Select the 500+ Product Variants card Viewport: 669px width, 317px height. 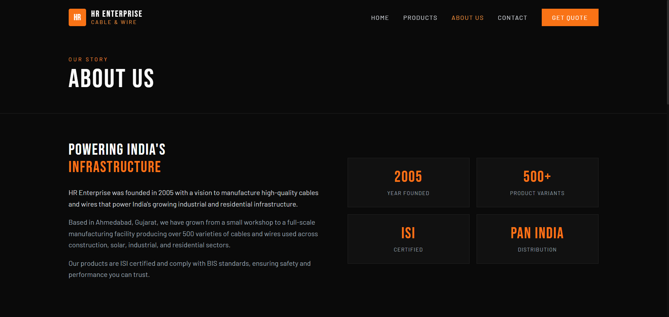click(x=537, y=183)
